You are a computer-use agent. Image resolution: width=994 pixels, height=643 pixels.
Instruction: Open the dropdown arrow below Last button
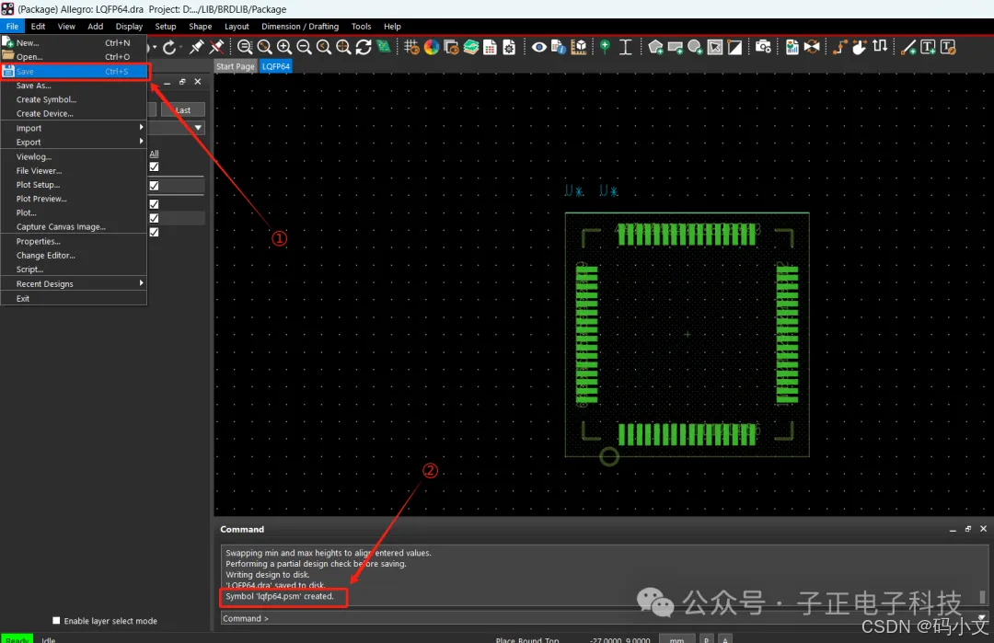coord(199,128)
